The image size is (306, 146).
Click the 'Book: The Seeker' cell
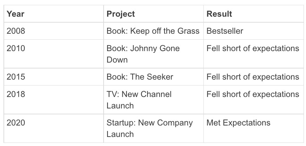(140, 77)
